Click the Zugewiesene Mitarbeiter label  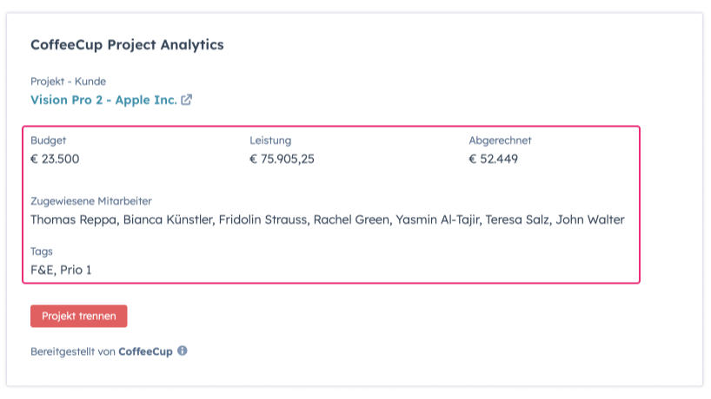click(91, 200)
